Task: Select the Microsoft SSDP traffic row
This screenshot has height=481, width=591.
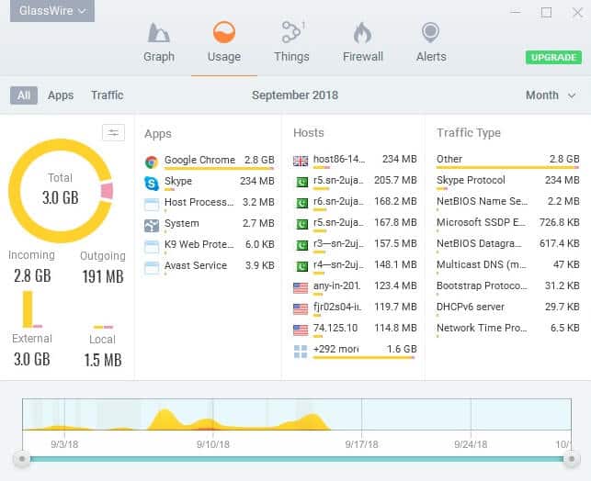Action: 507,224
